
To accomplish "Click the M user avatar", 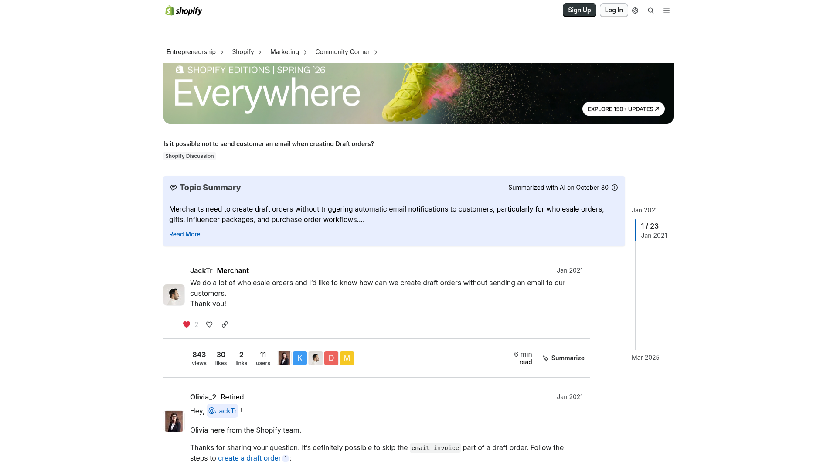I will pyautogui.click(x=347, y=358).
